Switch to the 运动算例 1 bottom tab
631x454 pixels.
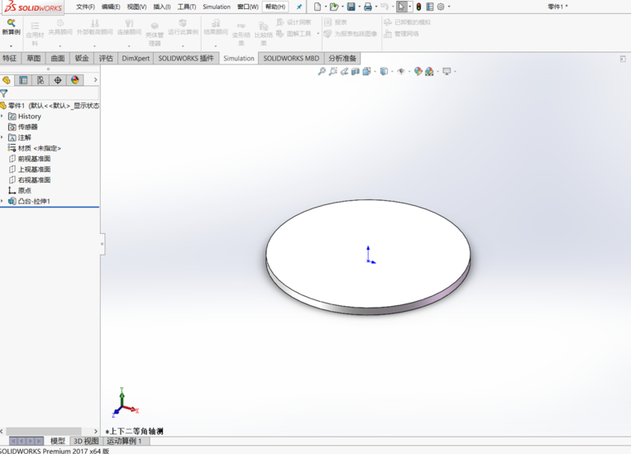coord(124,441)
